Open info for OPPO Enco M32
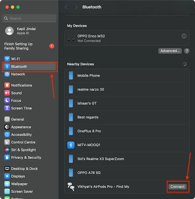This screenshot has width=195, height=199. click(x=184, y=36)
